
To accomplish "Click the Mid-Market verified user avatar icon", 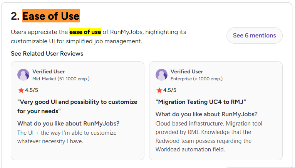I will [x=23, y=75].
